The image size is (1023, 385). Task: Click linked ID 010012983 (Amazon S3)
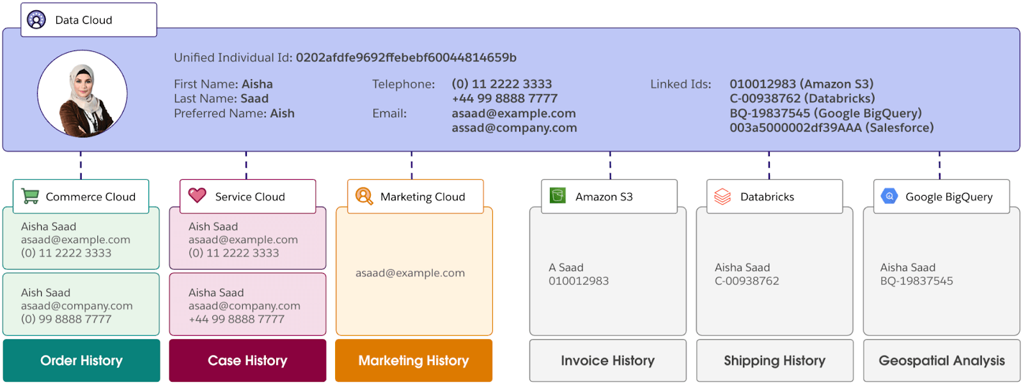pos(802,84)
